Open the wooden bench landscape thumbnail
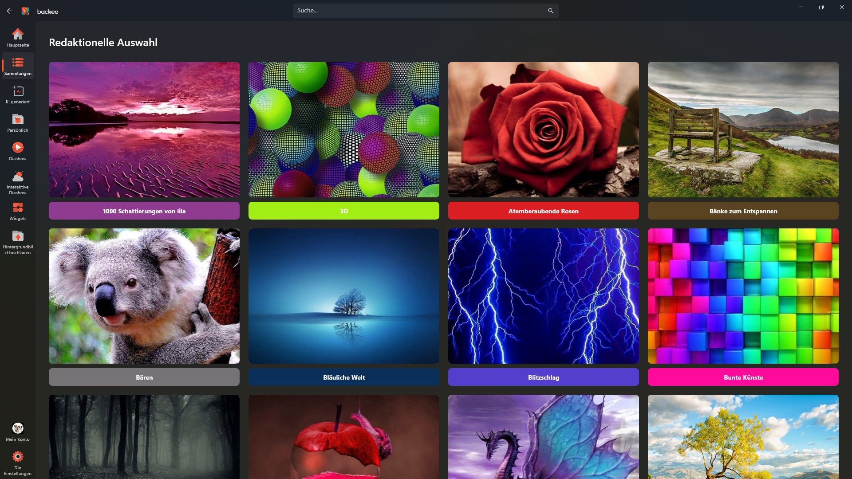 tap(743, 130)
